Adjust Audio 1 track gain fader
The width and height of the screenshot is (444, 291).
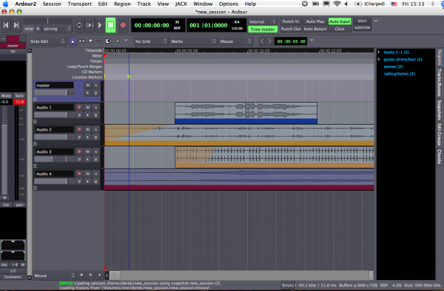tap(54, 114)
